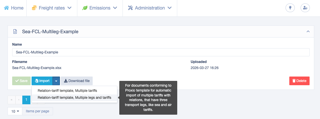
Task: Click the Save button
Action: coord(21,81)
